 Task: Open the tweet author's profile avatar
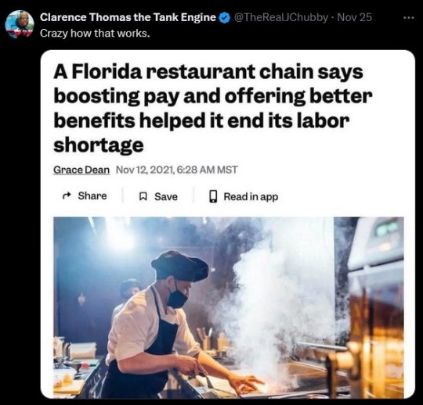[20, 24]
